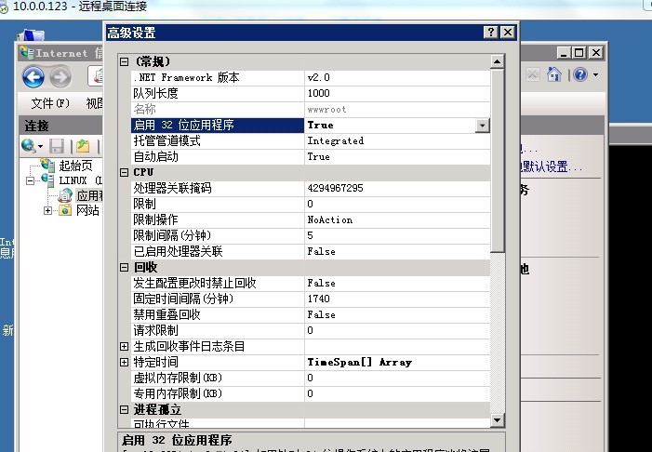Click the IIS Manager forward navigation arrow
This screenshot has height=452, width=652.
click(x=60, y=77)
